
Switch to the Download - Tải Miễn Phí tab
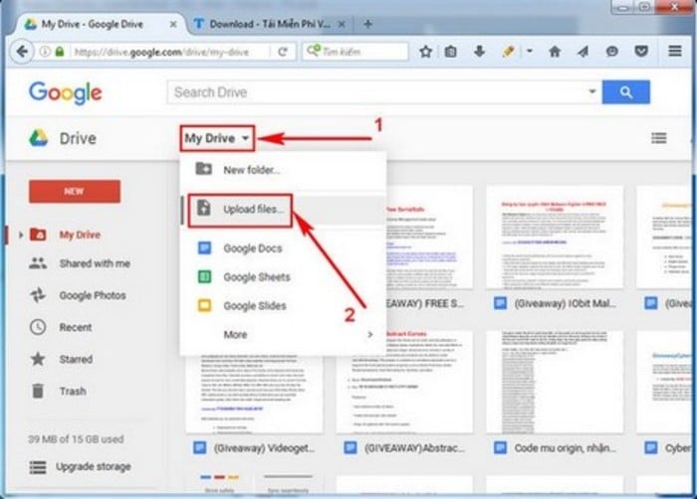click(270, 24)
